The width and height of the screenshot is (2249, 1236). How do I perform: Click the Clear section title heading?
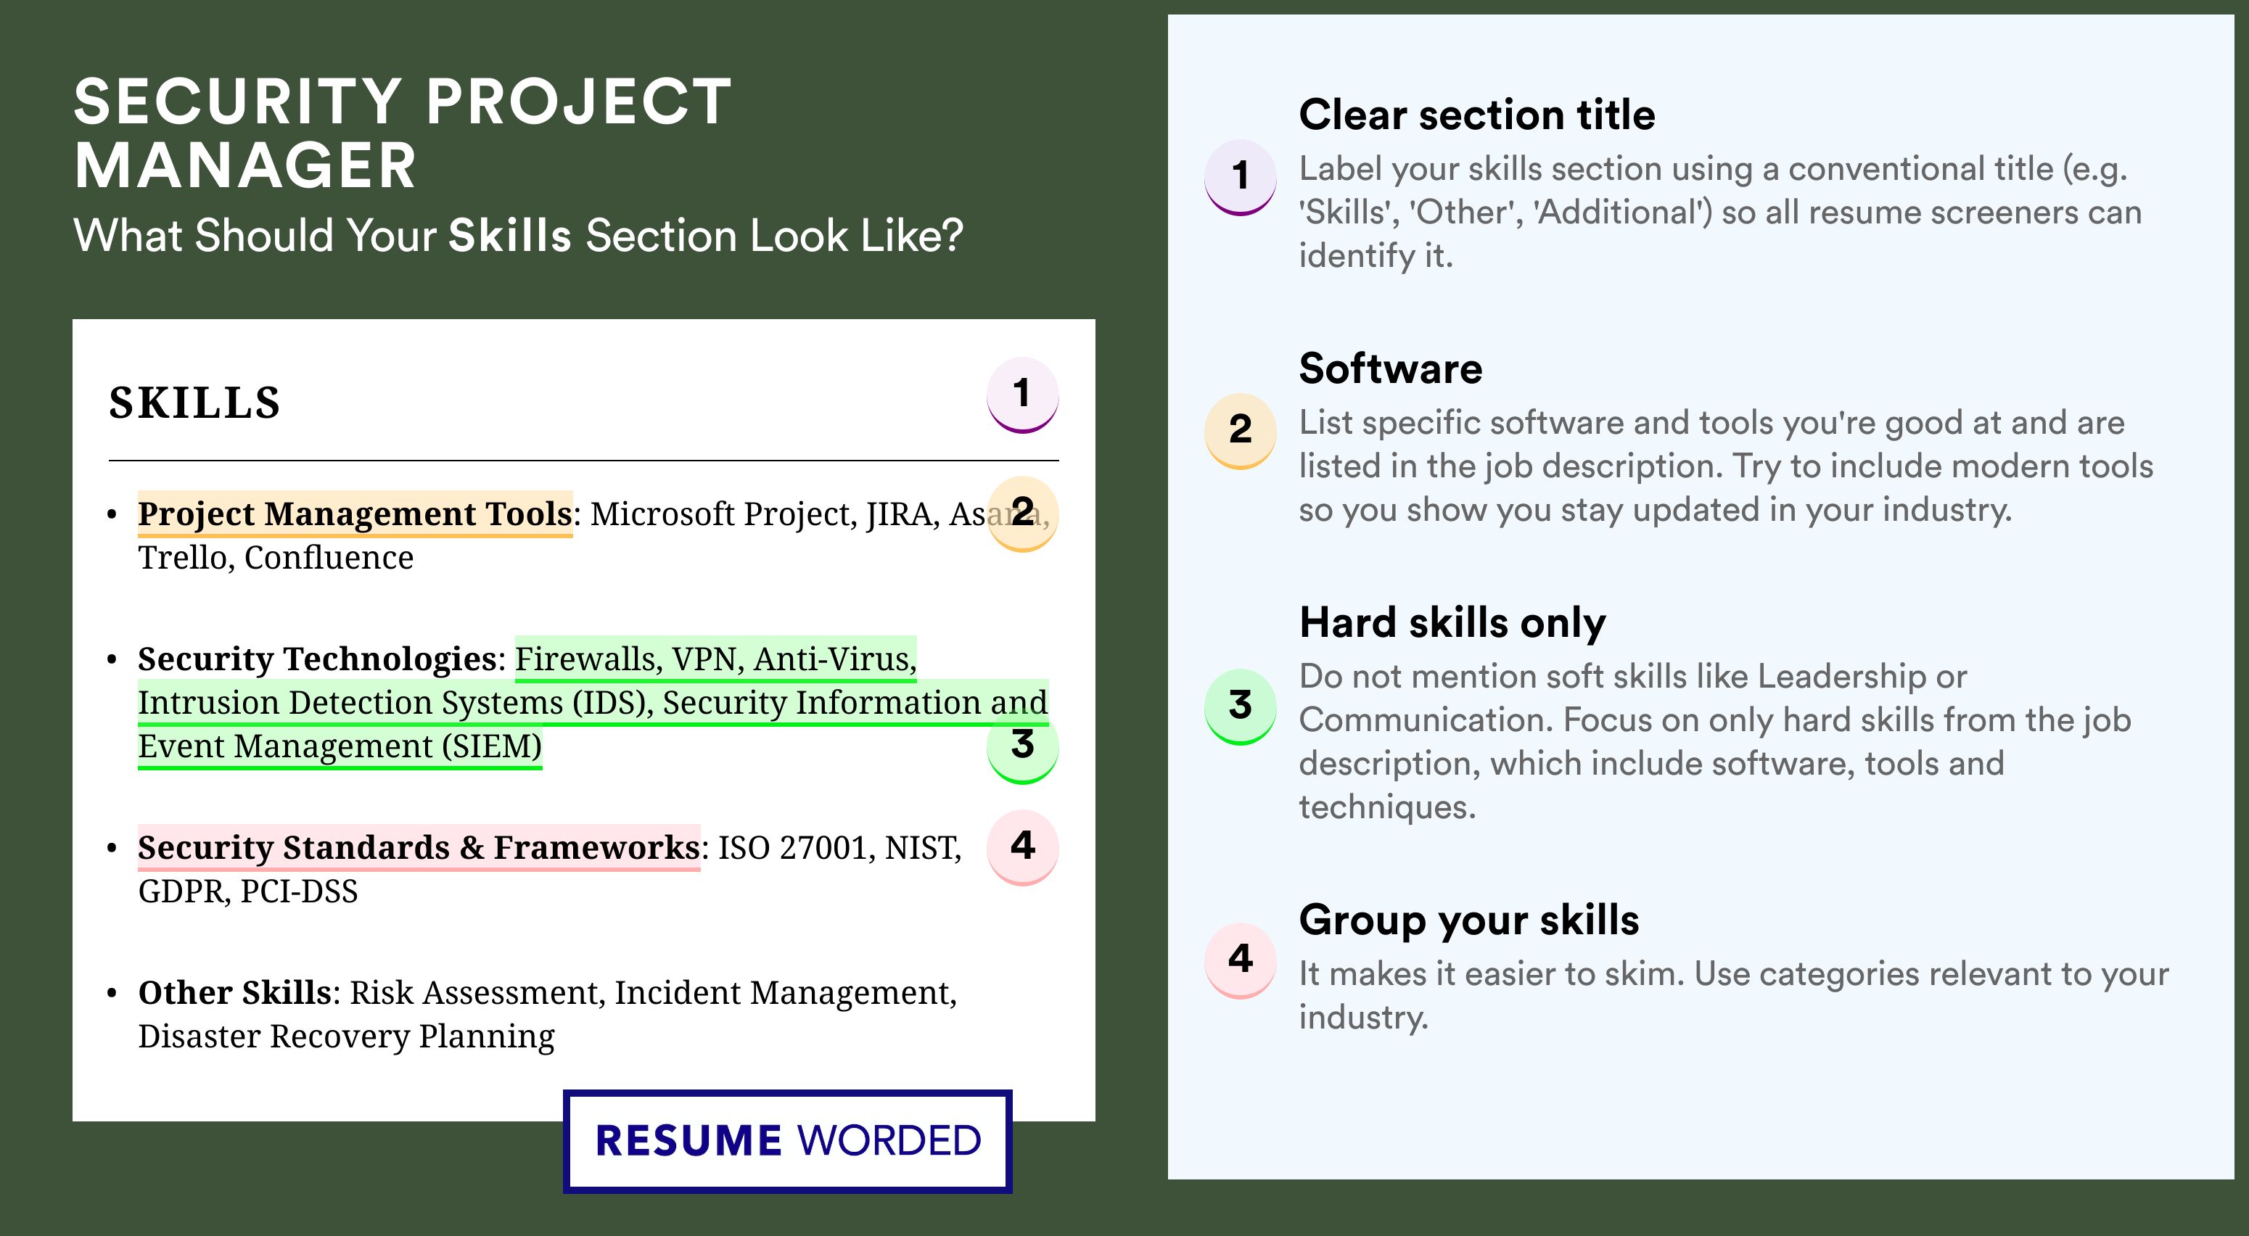click(1476, 115)
